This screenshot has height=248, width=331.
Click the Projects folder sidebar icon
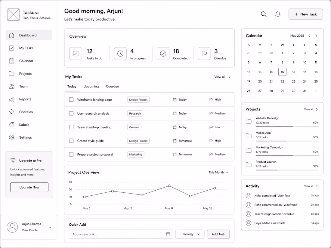click(12, 74)
